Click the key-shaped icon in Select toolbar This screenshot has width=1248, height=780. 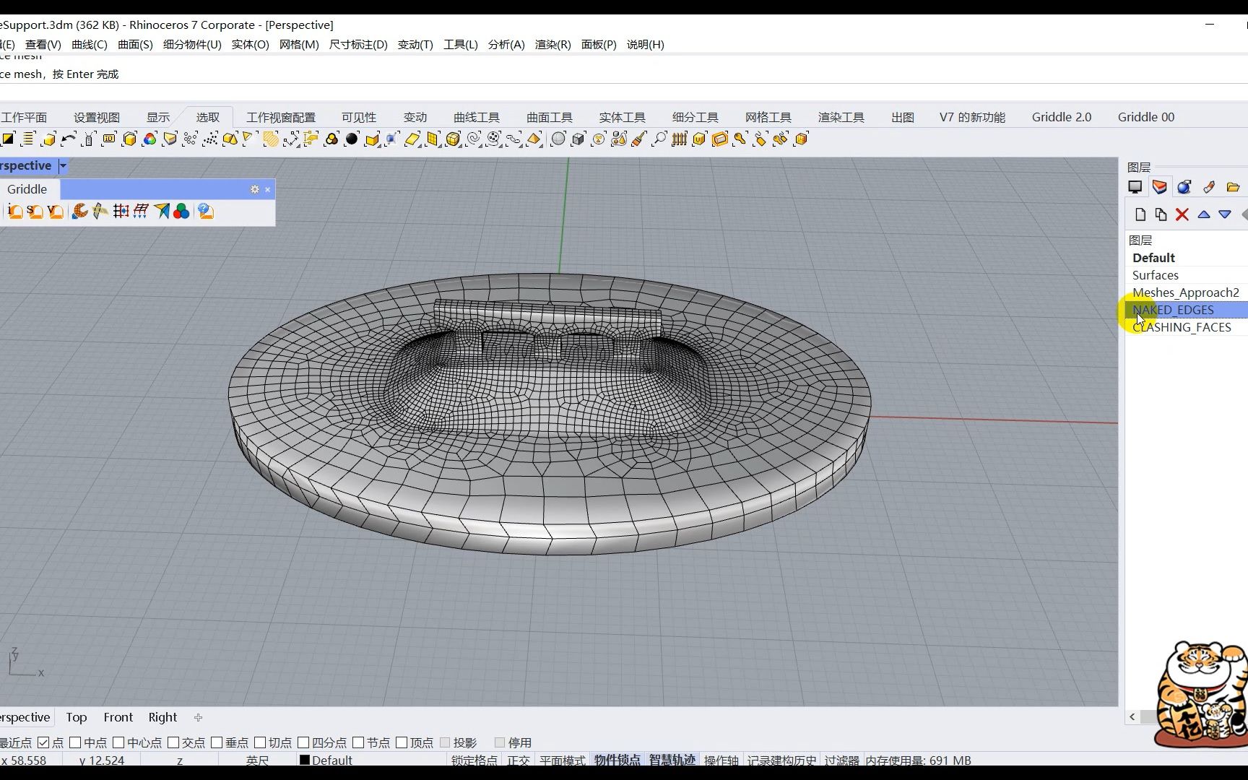[x=740, y=139]
